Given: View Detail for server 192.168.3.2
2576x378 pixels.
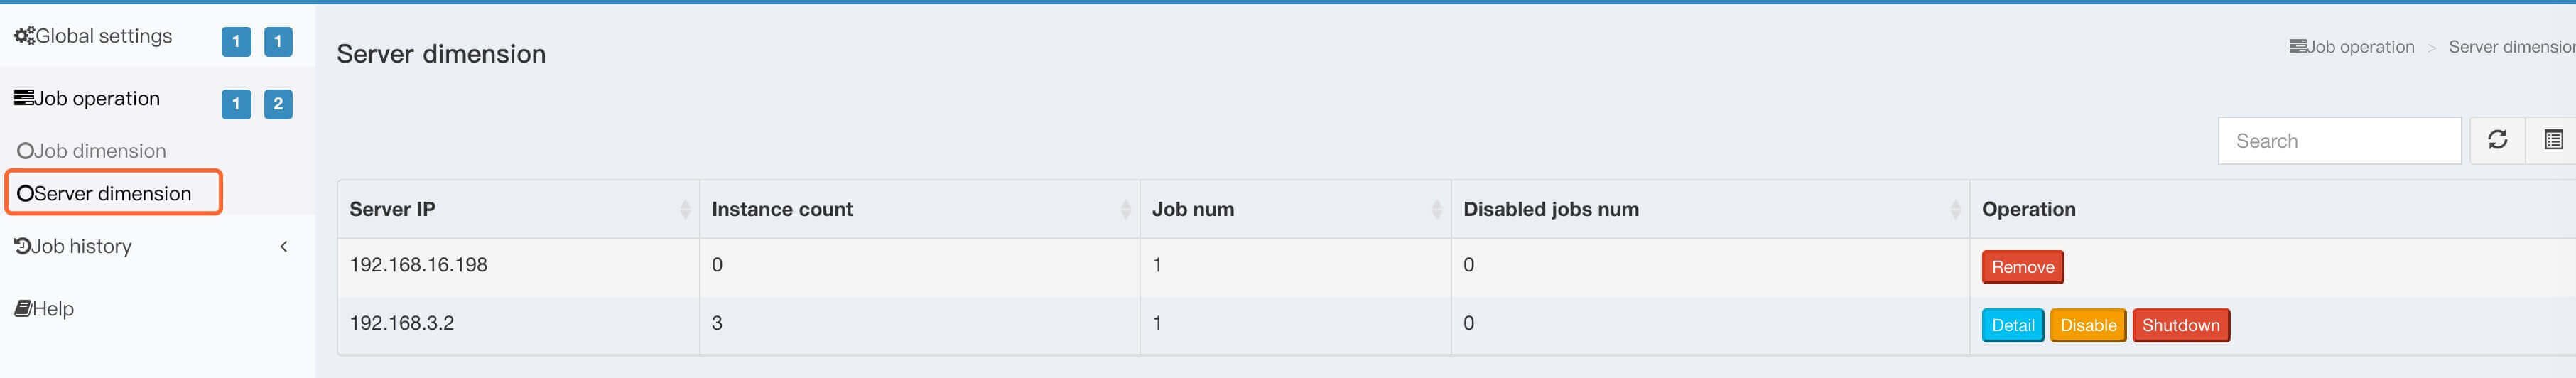Looking at the screenshot, I should [x=2012, y=325].
